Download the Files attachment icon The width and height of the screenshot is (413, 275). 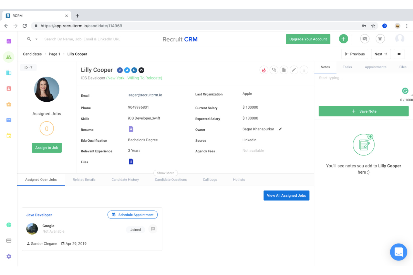coord(131,162)
